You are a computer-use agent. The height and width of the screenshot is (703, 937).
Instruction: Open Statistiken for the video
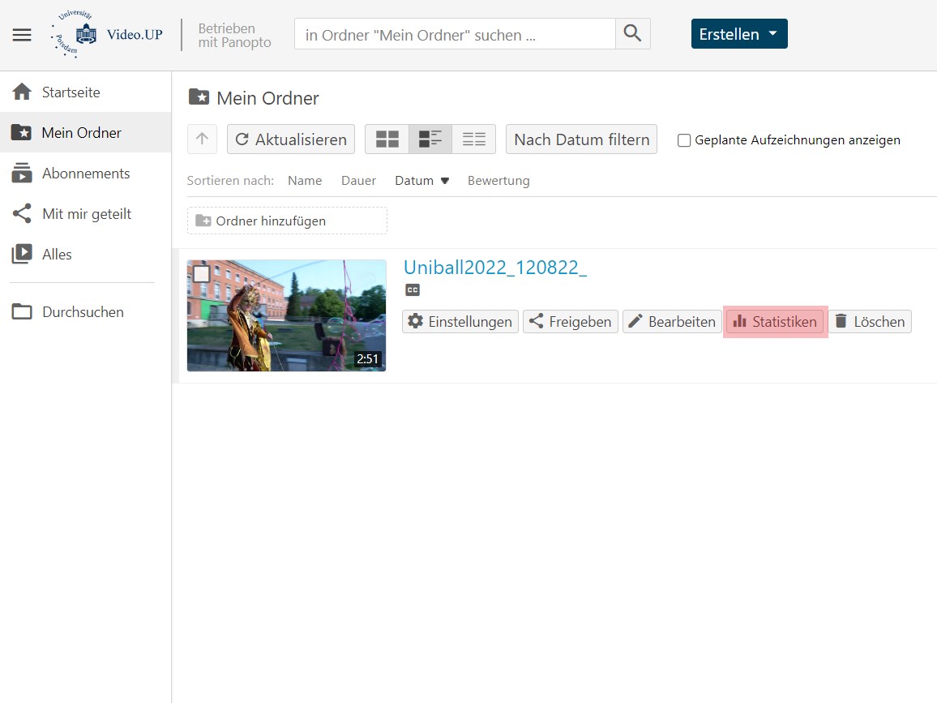pos(775,322)
